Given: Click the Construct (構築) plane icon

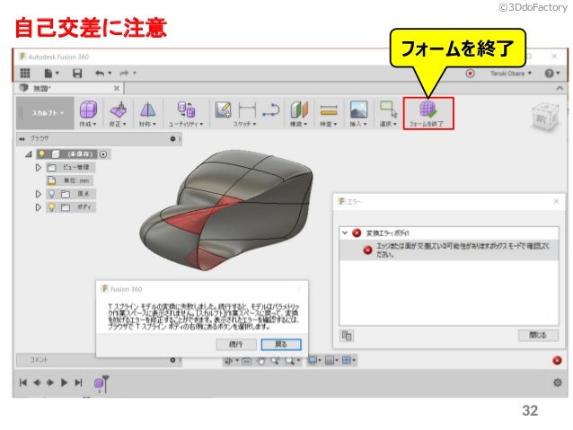Looking at the screenshot, I should 299,110.
